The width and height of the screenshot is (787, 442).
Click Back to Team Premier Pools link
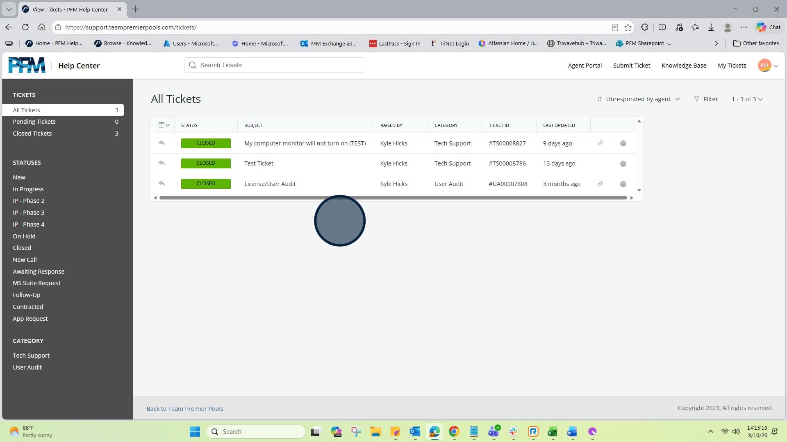pyautogui.click(x=184, y=409)
